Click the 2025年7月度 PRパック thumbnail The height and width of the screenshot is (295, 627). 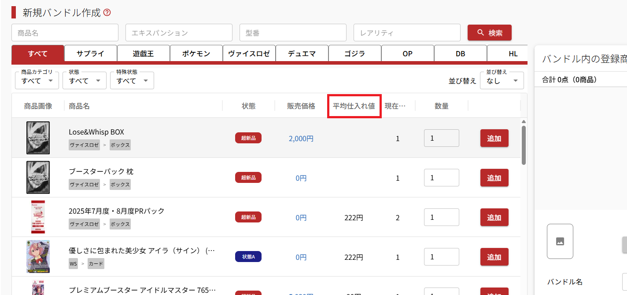tap(38, 217)
